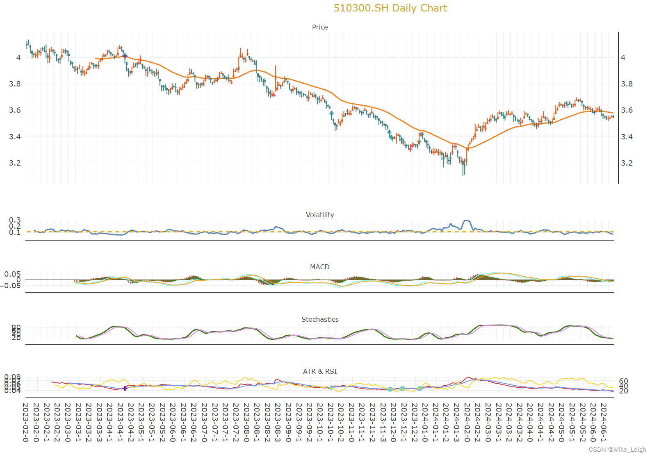
Task: Click the 20 tick on the RSI axis
Action: [x=623, y=391]
